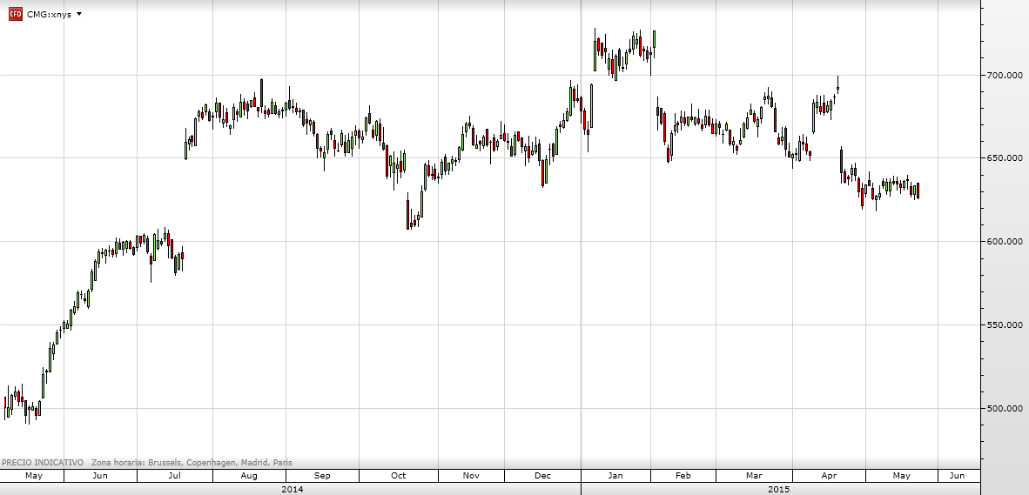The height and width of the screenshot is (495, 1029).
Task: Click the May label belonging to year 2014
Action: (33, 475)
